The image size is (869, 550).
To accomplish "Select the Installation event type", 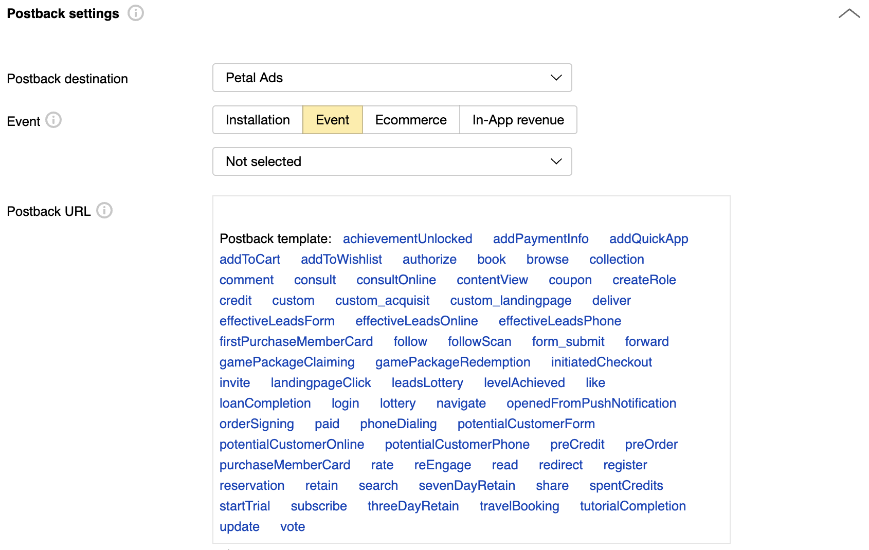I will (258, 120).
